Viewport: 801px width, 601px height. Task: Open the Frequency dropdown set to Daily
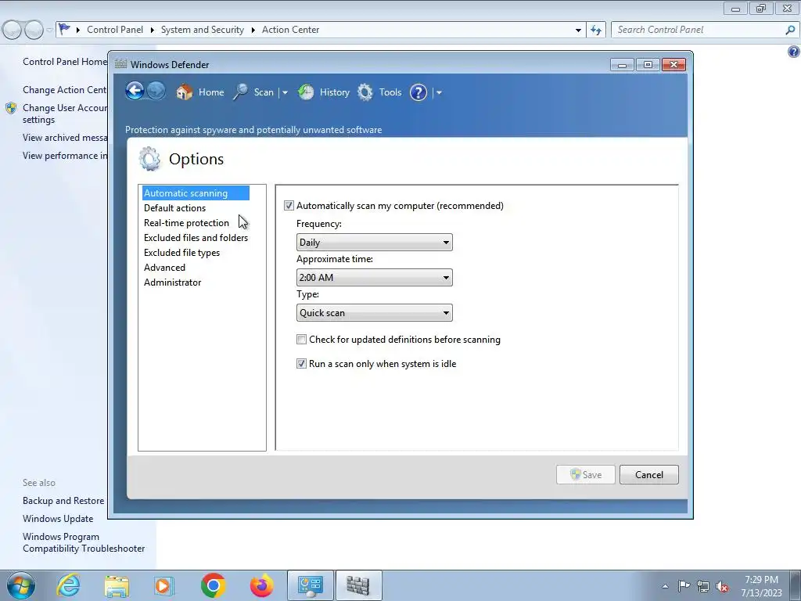(x=374, y=243)
